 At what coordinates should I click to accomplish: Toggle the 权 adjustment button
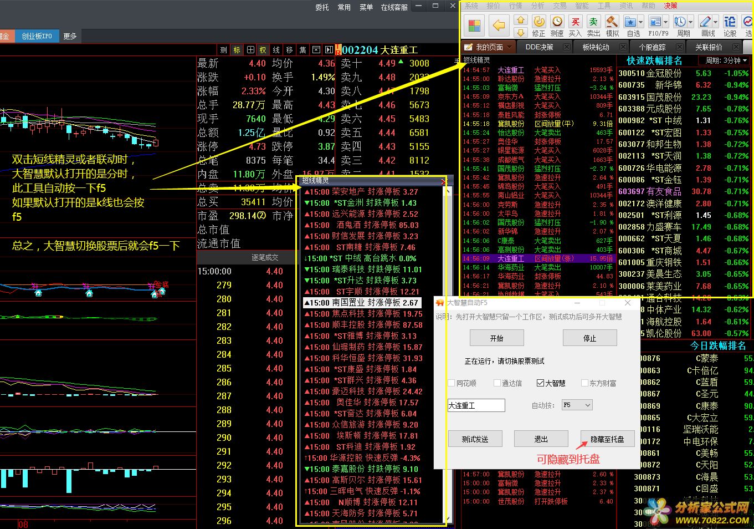pyautogui.click(x=263, y=50)
